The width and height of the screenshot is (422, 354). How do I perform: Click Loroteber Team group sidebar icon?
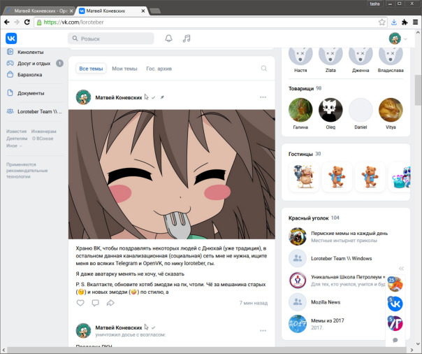click(x=10, y=111)
